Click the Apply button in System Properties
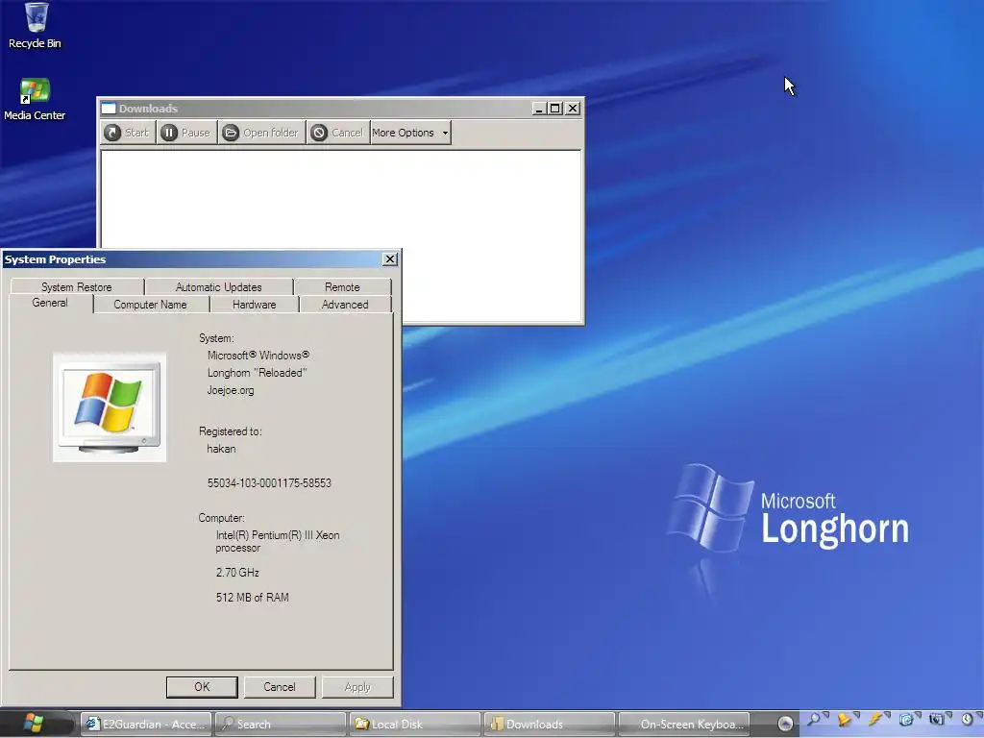This screenshot has height=738, width=984. (x=357, y=686)
